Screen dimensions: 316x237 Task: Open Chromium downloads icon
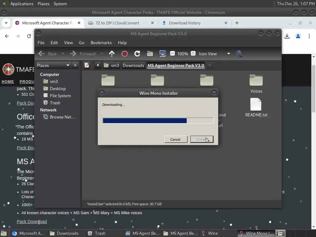[x=287, y=36]
